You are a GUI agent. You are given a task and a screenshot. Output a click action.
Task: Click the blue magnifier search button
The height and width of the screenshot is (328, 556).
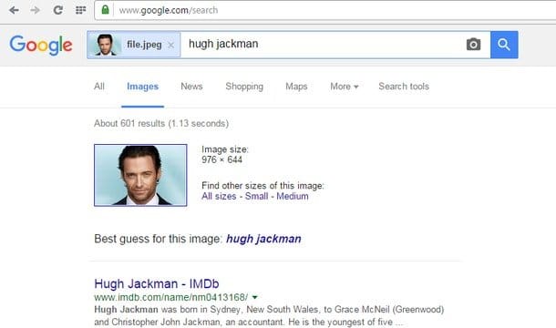tap(504, 45)
